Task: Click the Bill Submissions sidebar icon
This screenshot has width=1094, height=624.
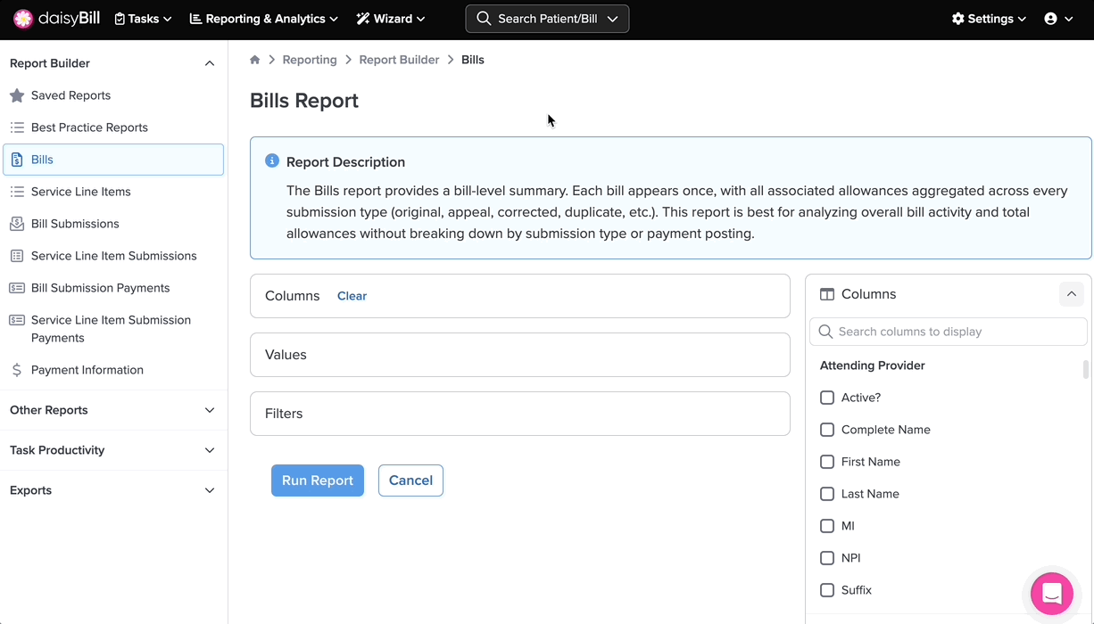Action: tap(17, 224)
